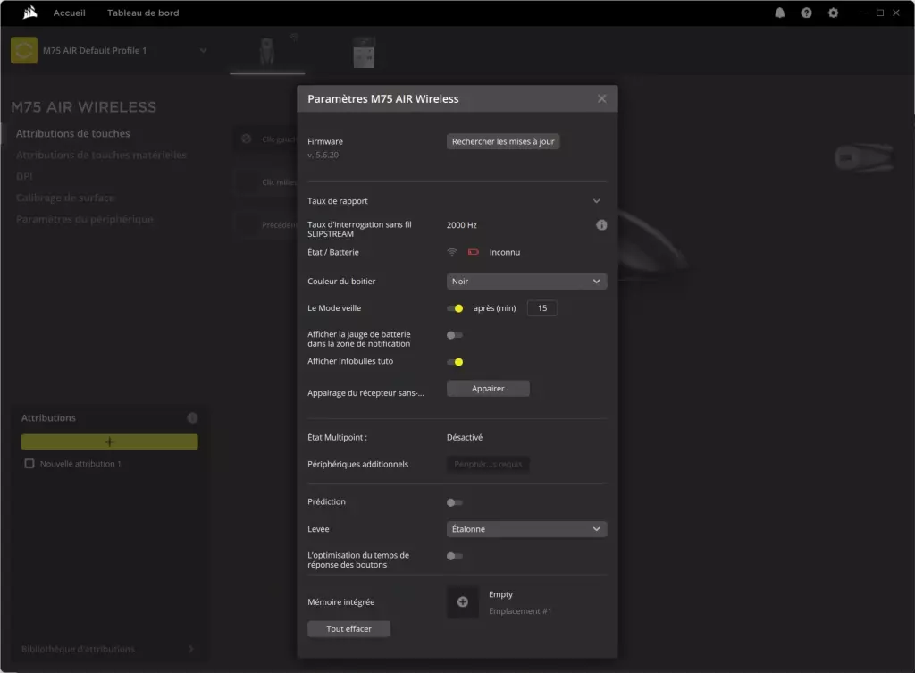This screenshot has height=673, width=915.
Task: Click the plus icon in onboard memory slot
Action: (x=462, y=601)
